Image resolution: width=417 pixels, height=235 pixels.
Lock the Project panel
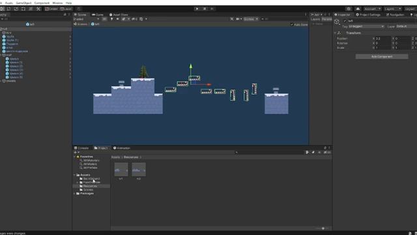[324, 148]
